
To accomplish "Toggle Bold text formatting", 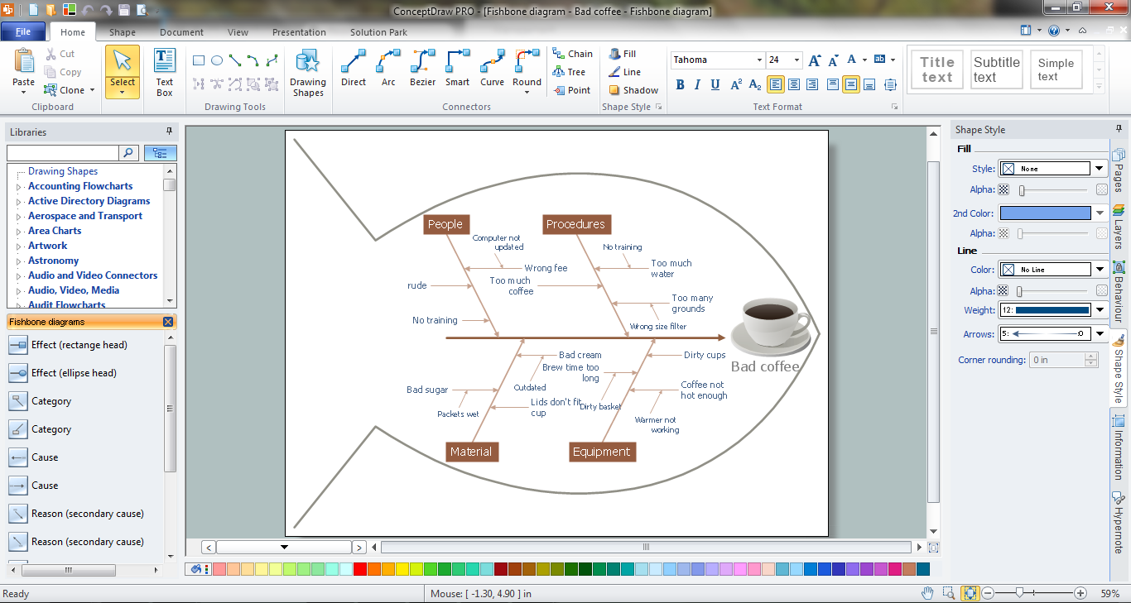I will click(x=680, y=84).
